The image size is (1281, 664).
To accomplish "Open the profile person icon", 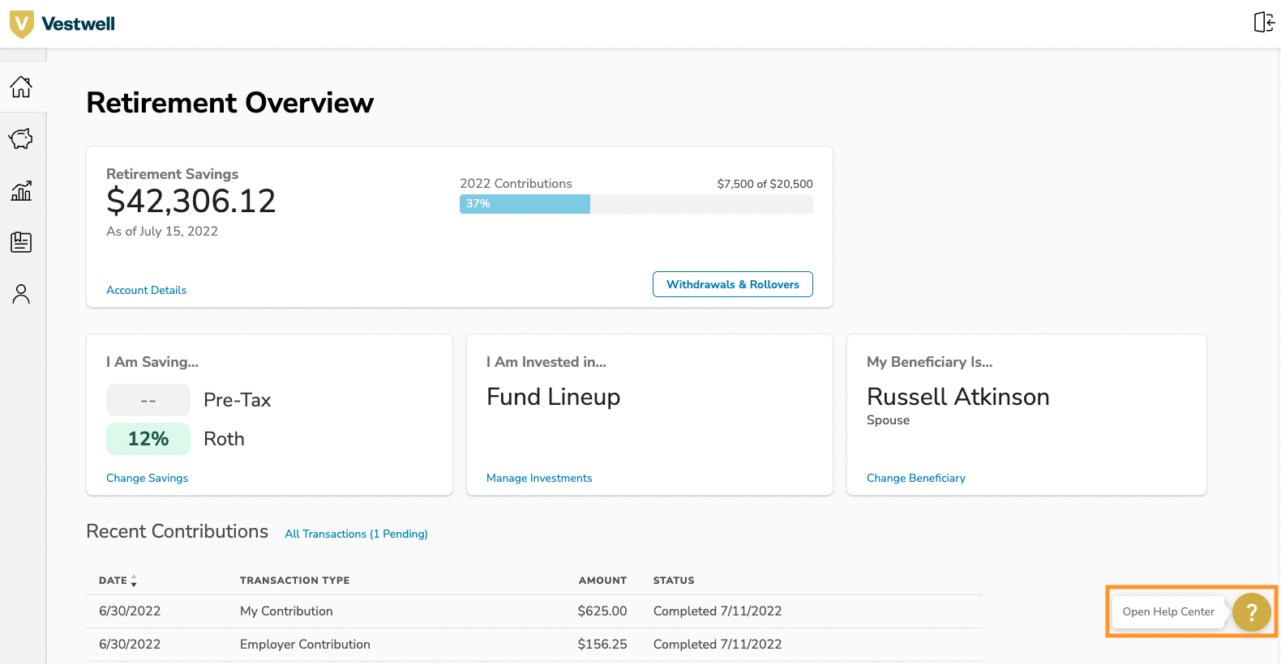I will tap(21, 294).
